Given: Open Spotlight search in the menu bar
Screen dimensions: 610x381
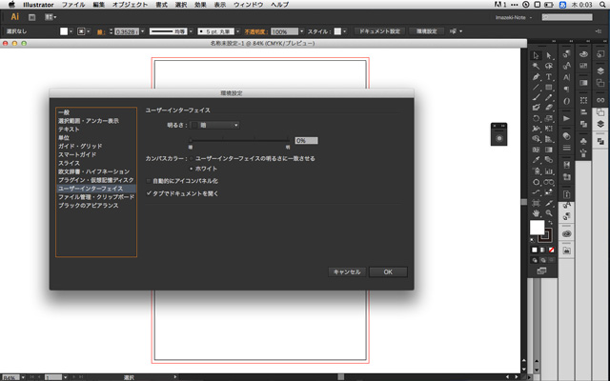Looking at the screenshot, I should pos(601,5).
